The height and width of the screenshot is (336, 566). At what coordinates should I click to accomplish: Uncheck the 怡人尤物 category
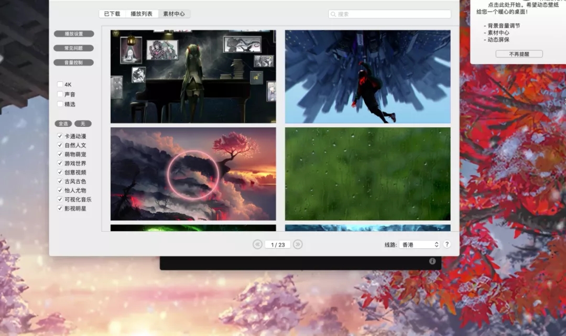pos(60,190)
